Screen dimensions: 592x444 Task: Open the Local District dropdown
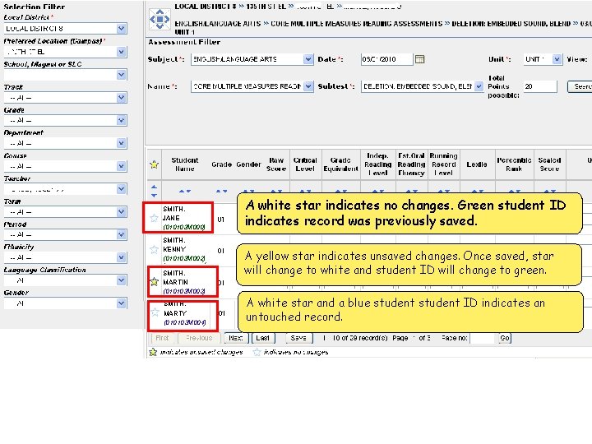tap(121, 28)
